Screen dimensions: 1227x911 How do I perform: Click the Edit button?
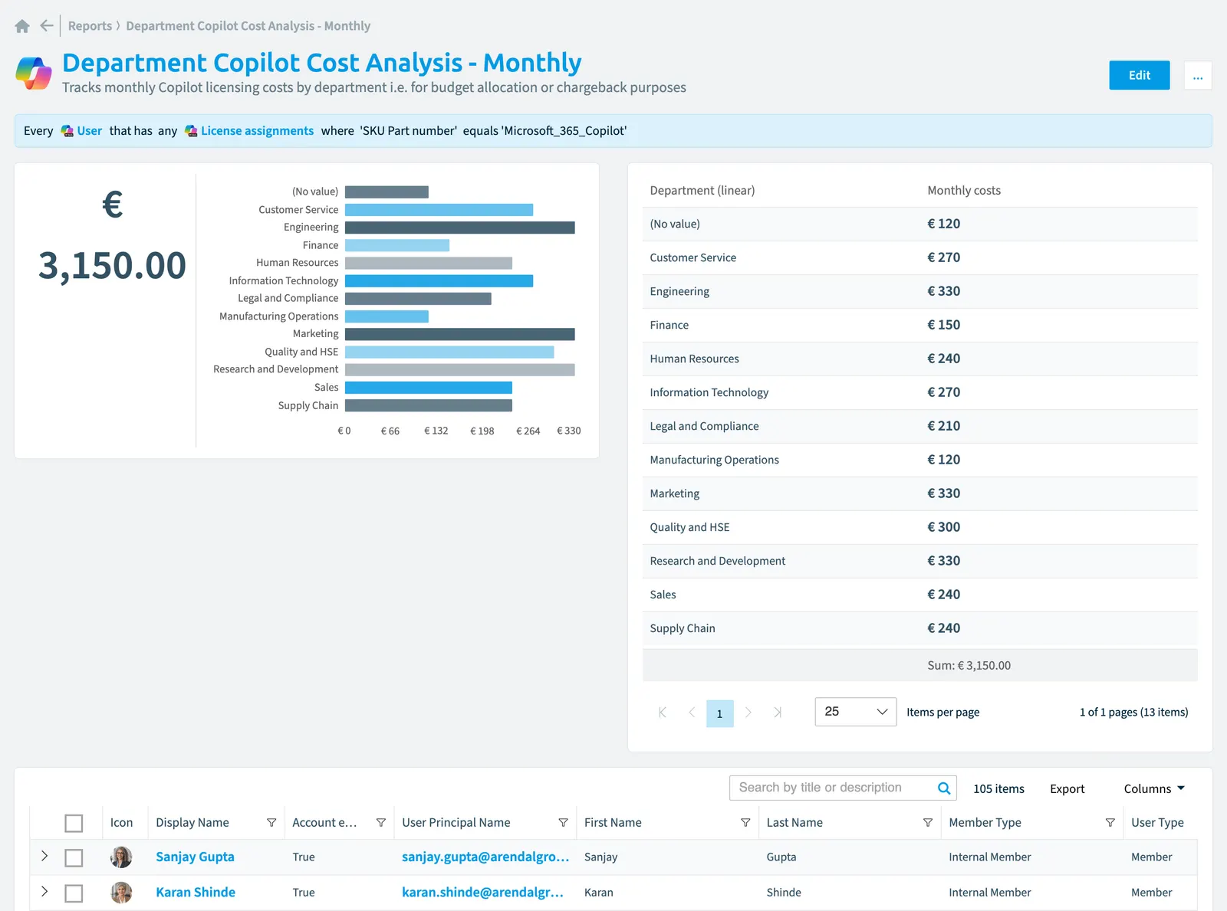[x=1140, y=75]
